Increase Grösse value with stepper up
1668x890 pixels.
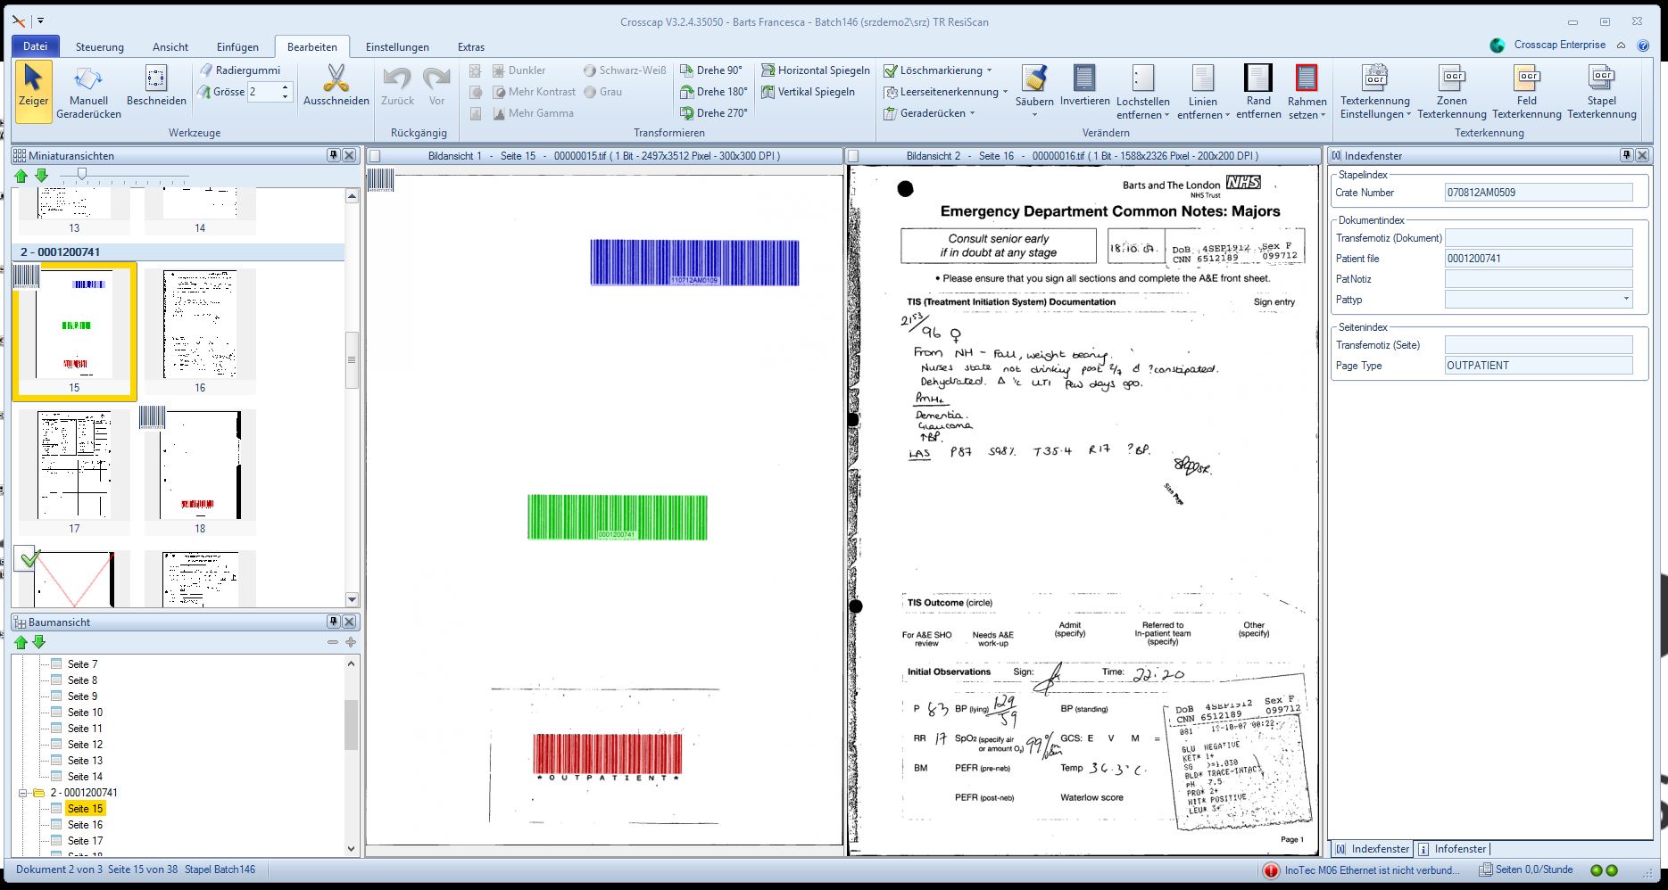(285, 87)
